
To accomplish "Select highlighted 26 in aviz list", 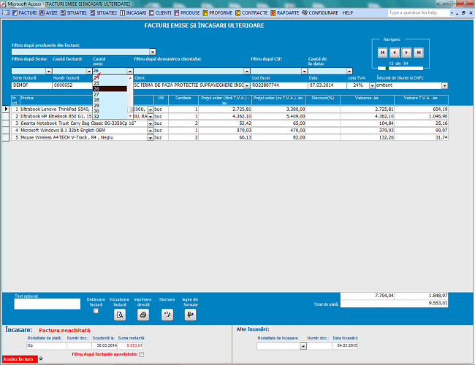I will pyautogui.click(x=110, y=89).
